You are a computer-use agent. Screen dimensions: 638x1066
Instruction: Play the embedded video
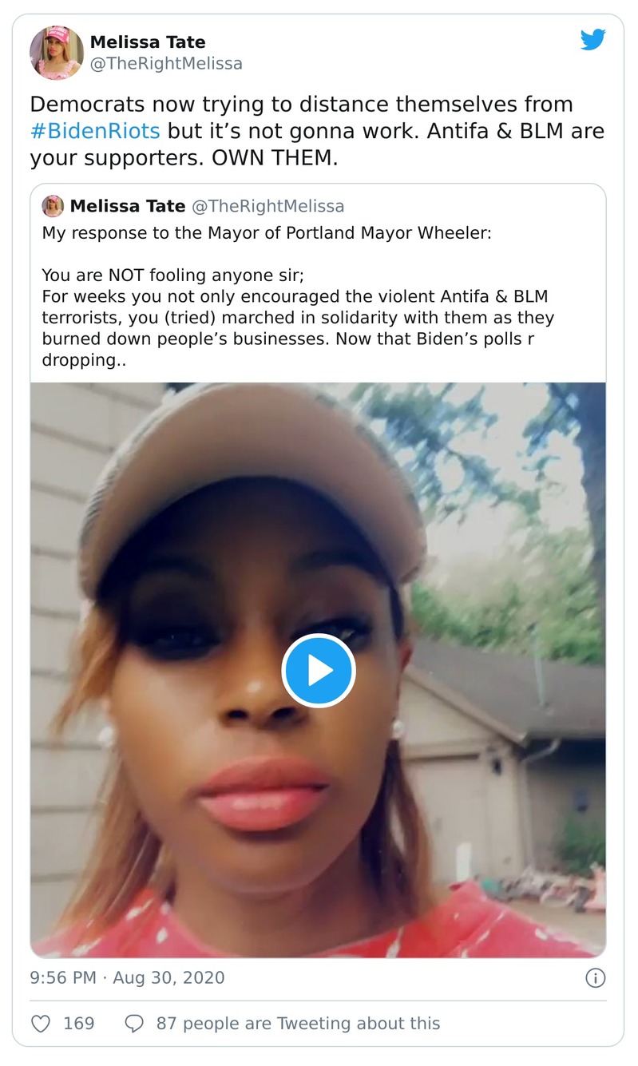319,670
